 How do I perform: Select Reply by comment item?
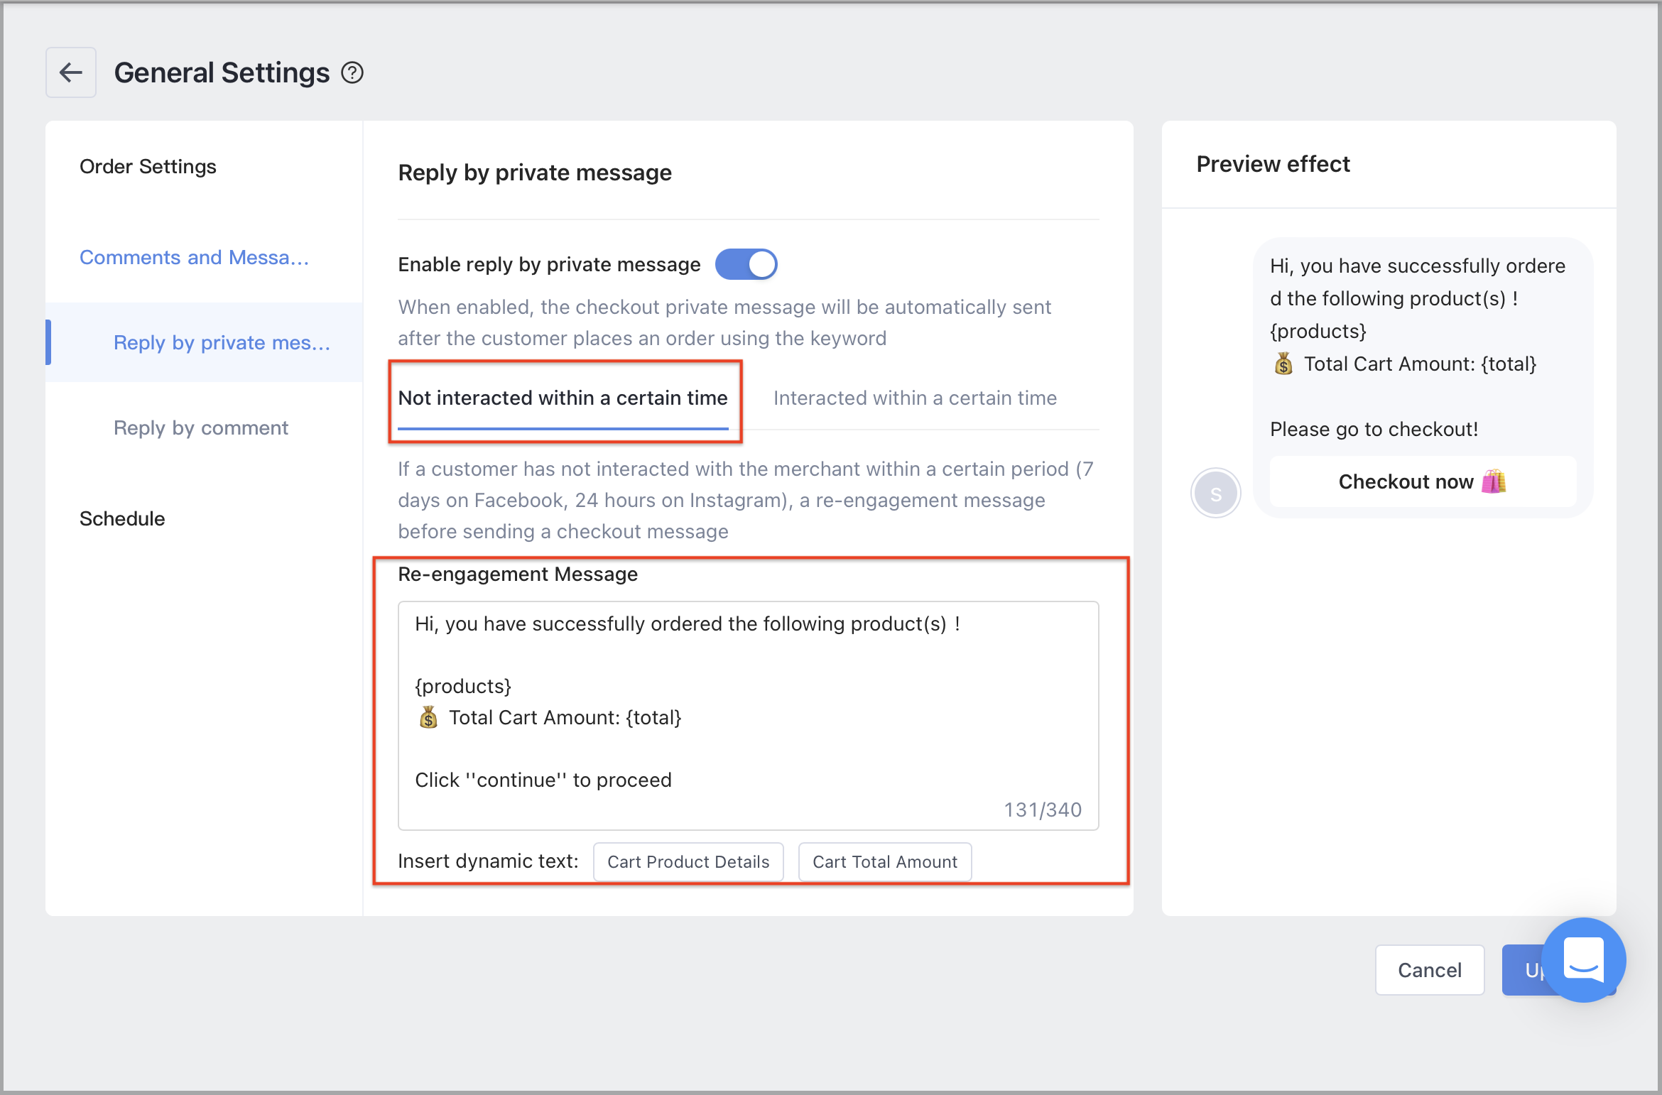point(201,427)
